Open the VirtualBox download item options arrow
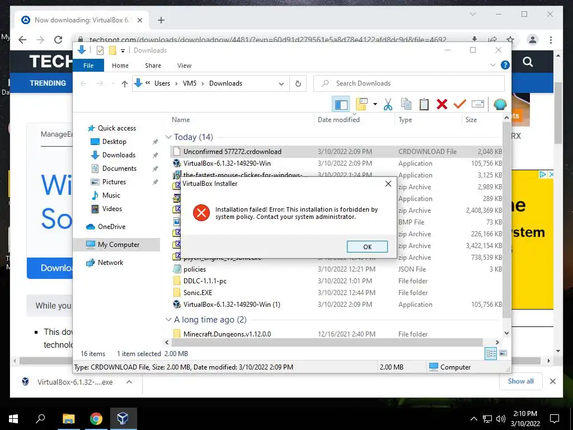Screen dimensions: 573x430 [x=129, y=382]
